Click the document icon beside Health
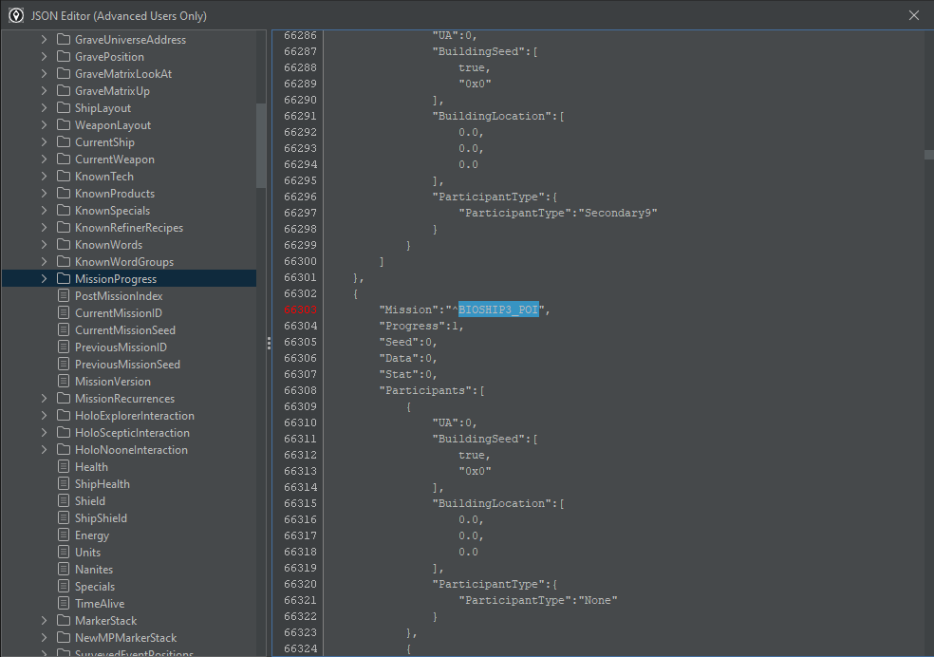 pyautogui.click(x=64, y=466)
